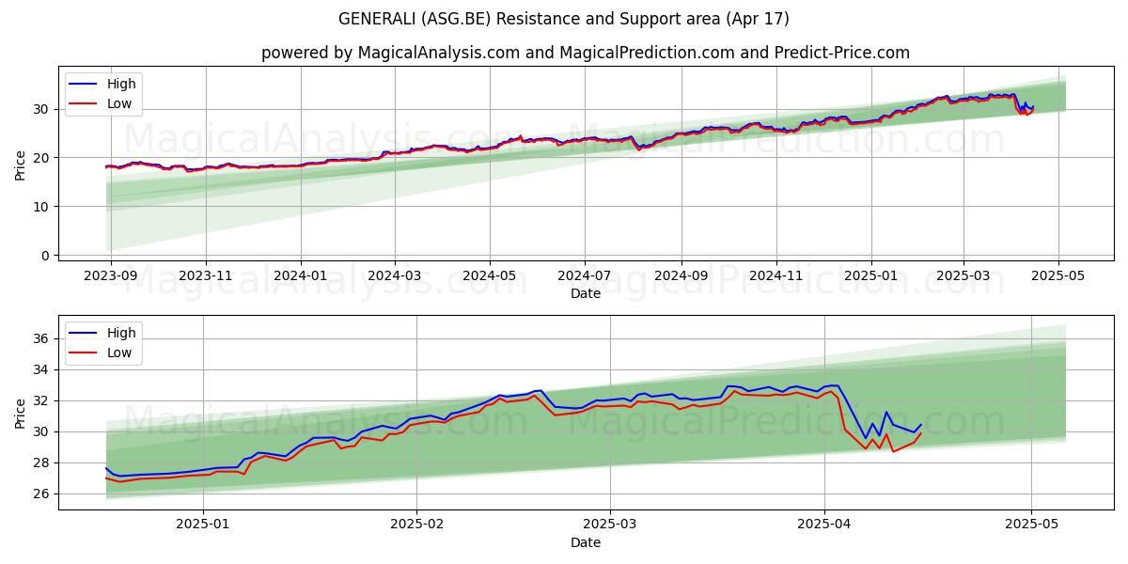Click the '2025-01' x-axis label in bottom chart
This screenshot has width=1128, height=564.
(x=204, y=525)
